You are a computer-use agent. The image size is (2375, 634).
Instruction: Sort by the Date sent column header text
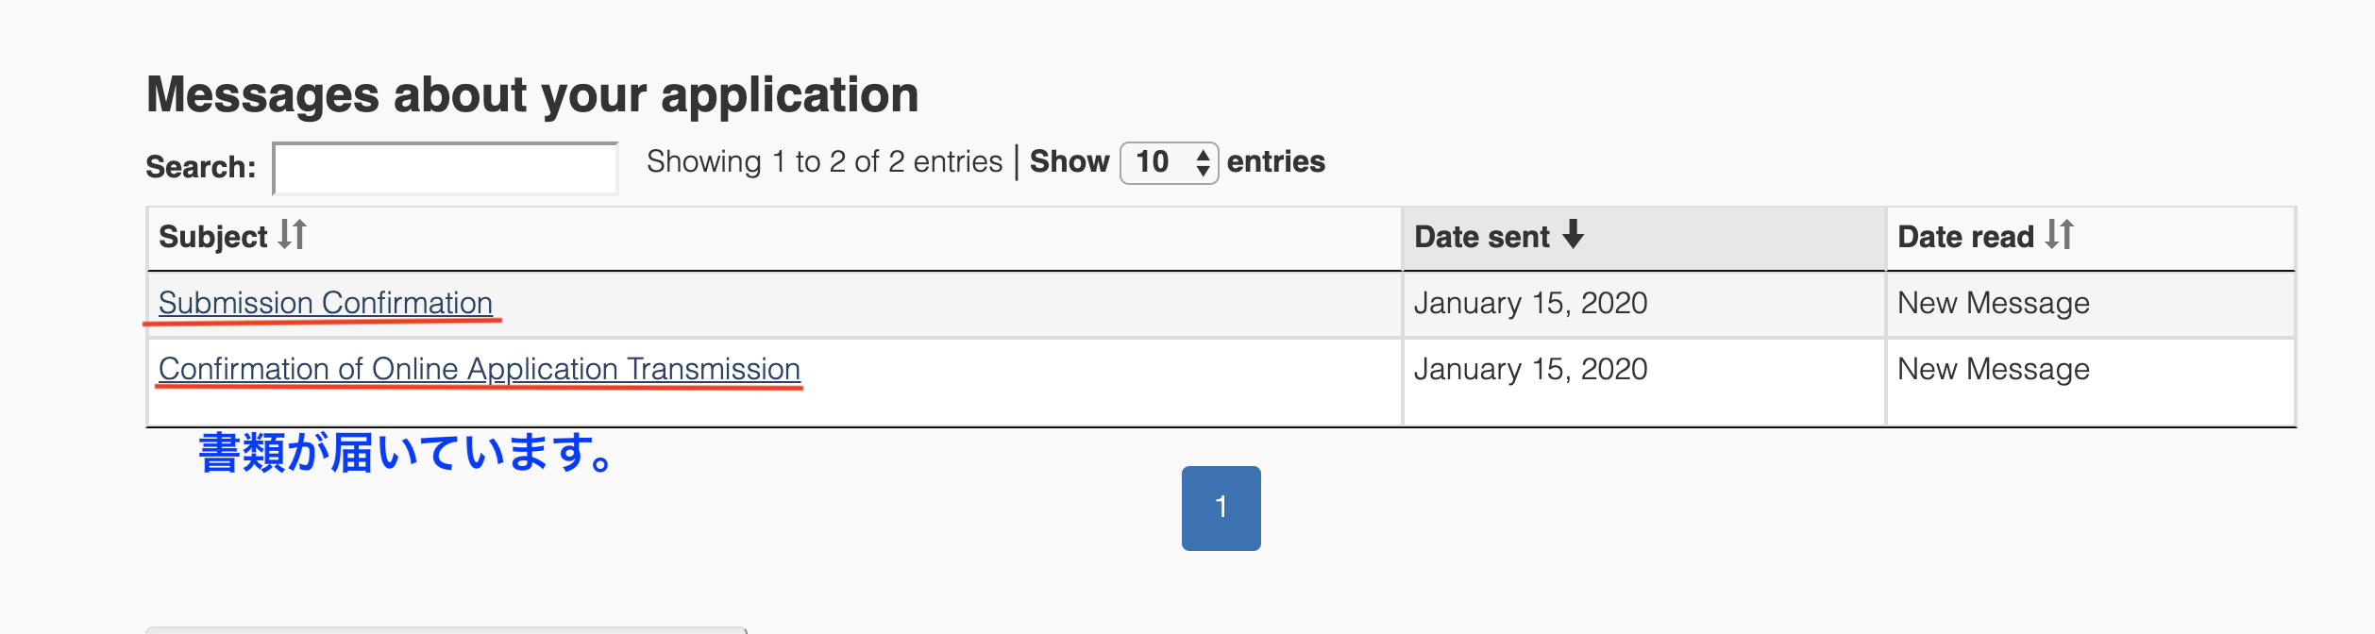point(1482,237)
